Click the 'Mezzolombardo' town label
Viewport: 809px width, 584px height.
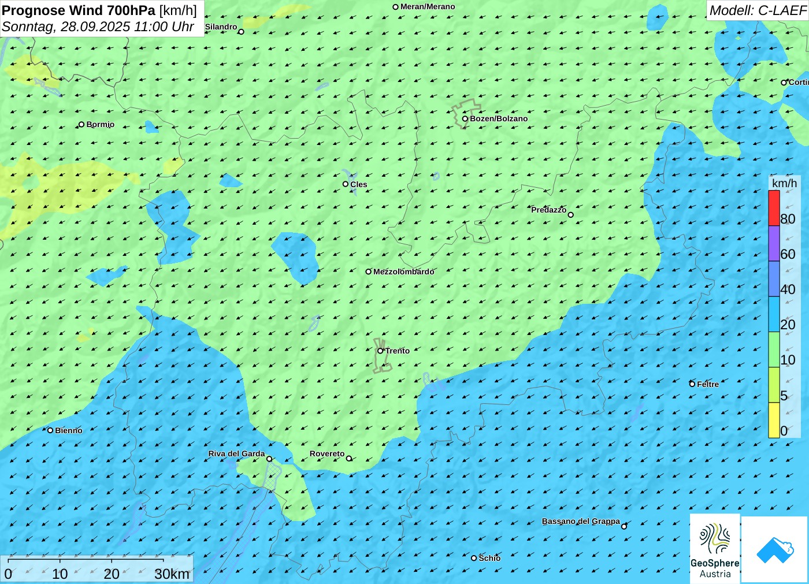[x=403, y=271]
